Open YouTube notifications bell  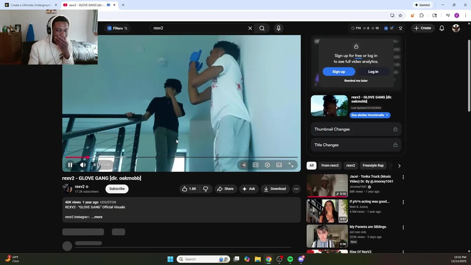(442, 28)
